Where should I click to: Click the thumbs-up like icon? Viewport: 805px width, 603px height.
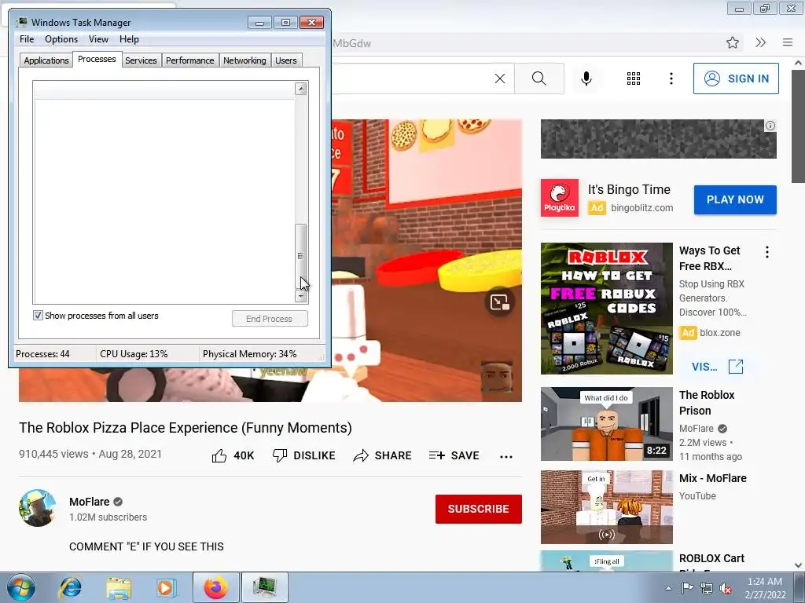(x=219, y=455)
